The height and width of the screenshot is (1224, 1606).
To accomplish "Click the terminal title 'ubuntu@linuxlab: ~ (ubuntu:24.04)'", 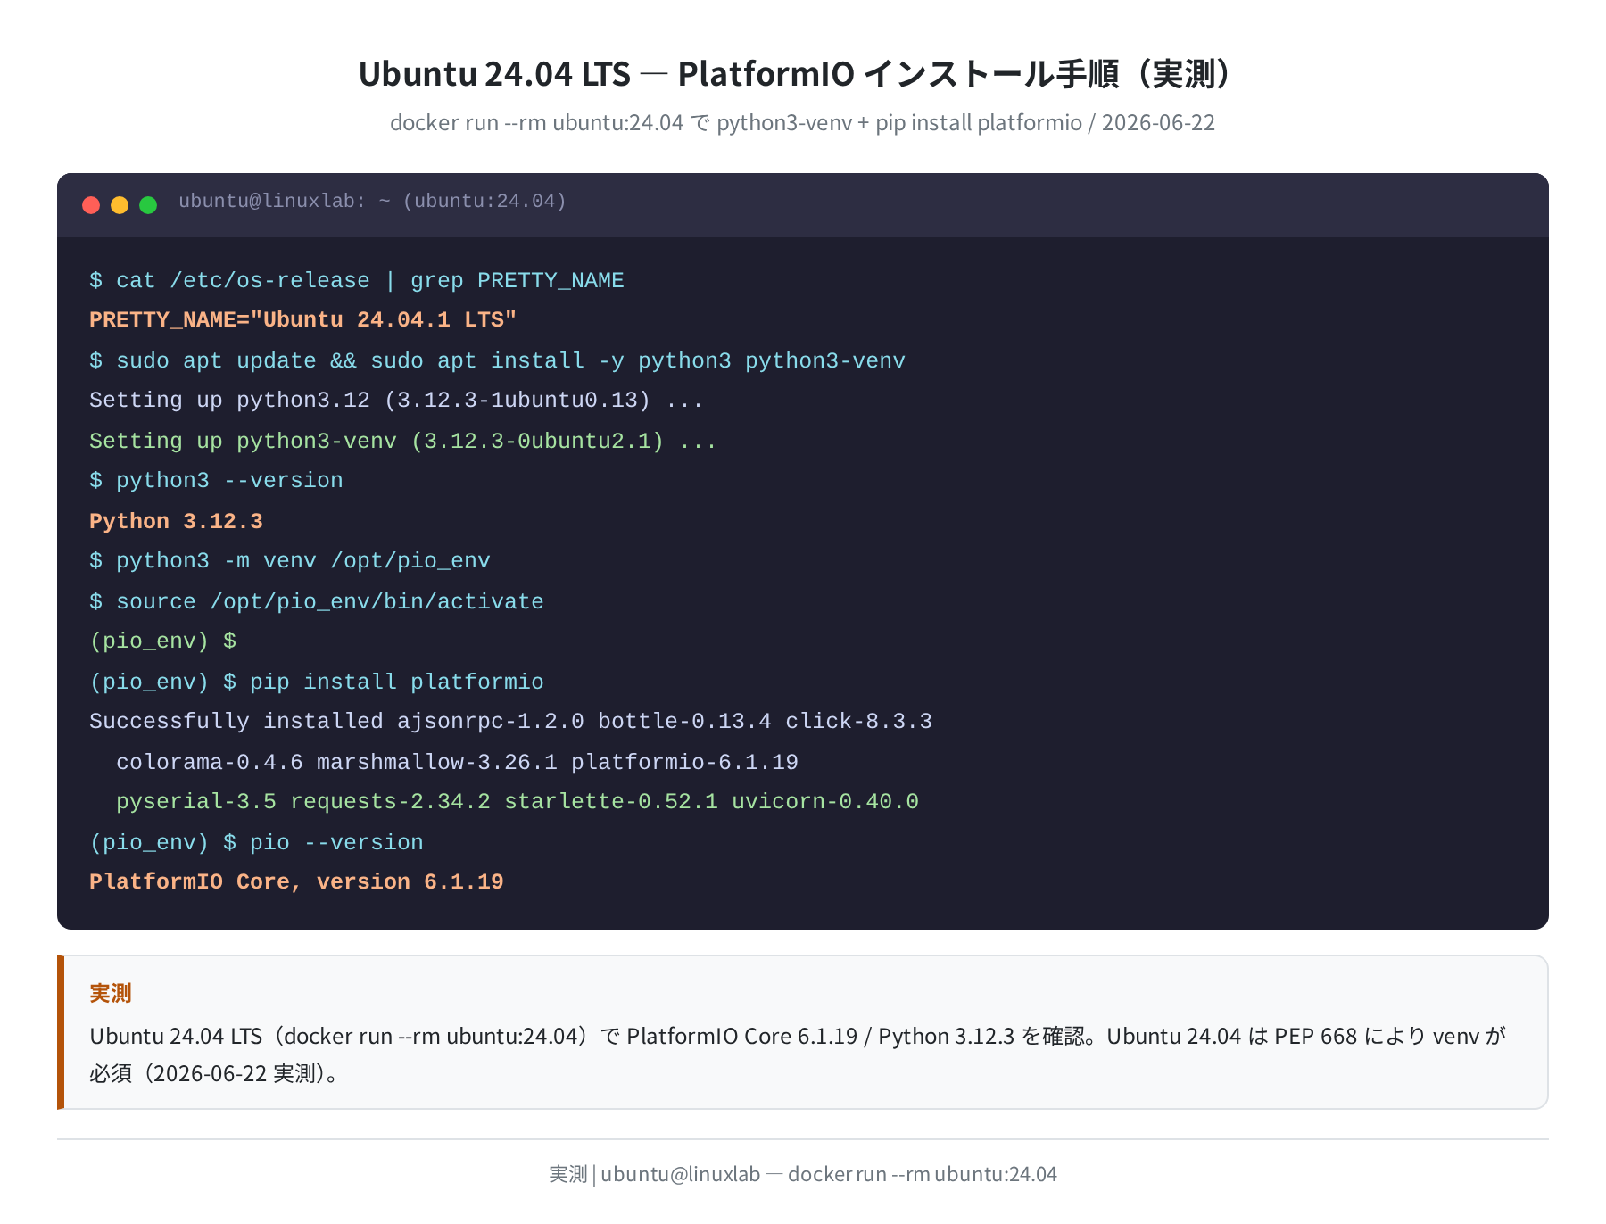I will (x=372, y=201).
